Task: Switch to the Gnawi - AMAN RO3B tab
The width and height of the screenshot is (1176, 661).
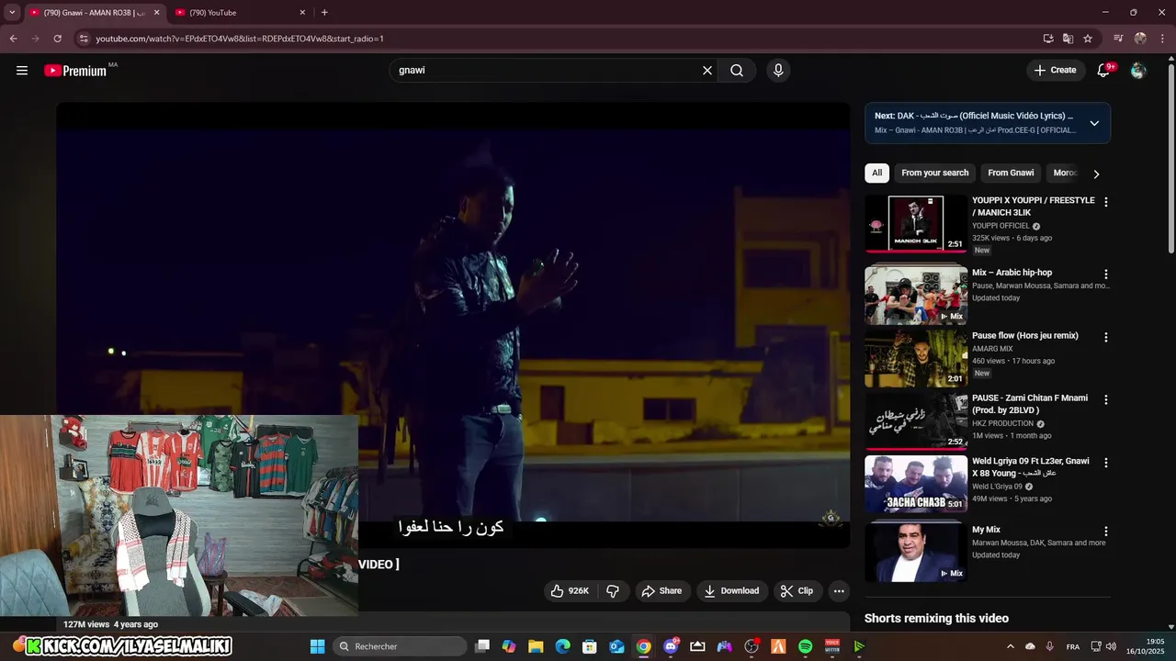Action: point(96,13)
